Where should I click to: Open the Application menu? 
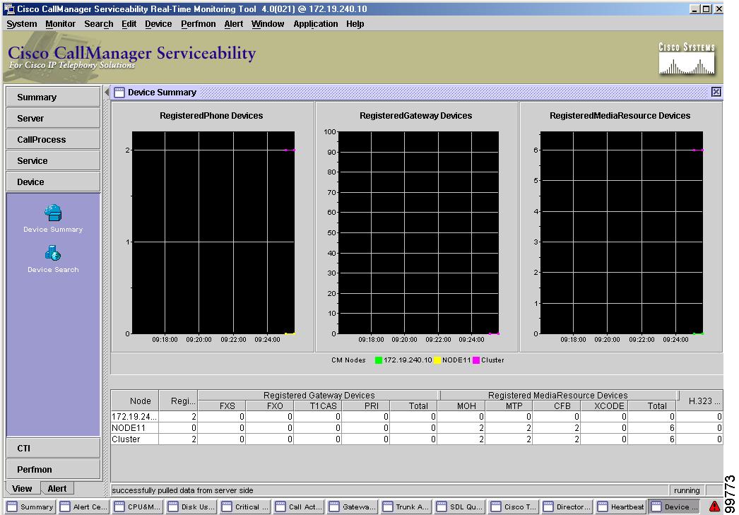coord(315,24)
